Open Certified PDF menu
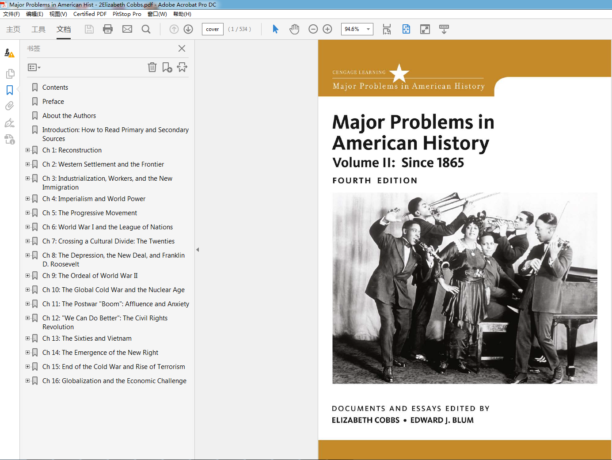 pos(90,14)
